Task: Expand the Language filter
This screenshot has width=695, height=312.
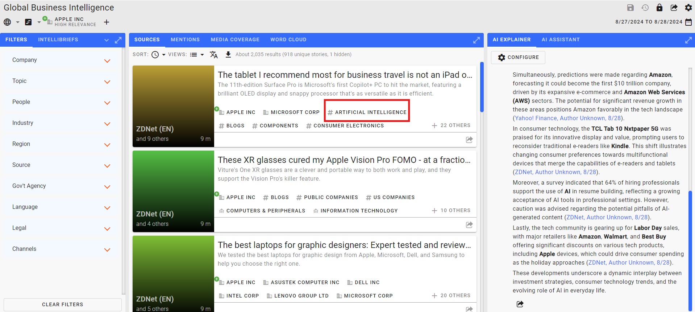Action: coord(107,208)
